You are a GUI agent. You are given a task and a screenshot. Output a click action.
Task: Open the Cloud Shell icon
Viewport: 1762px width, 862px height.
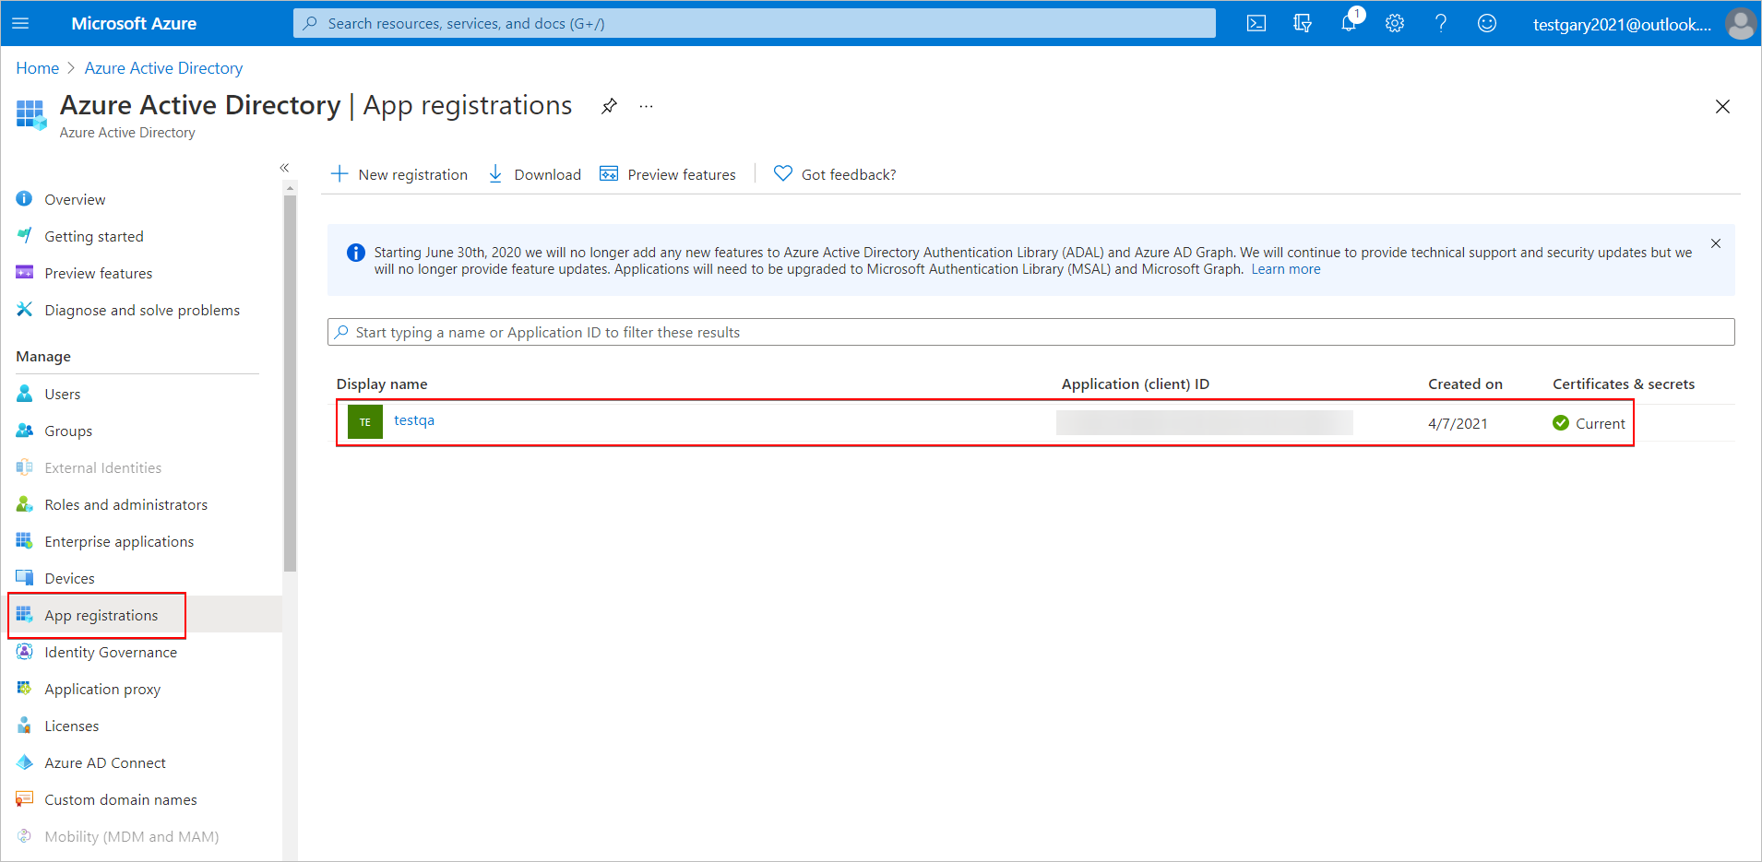[x=1256, y=24]
